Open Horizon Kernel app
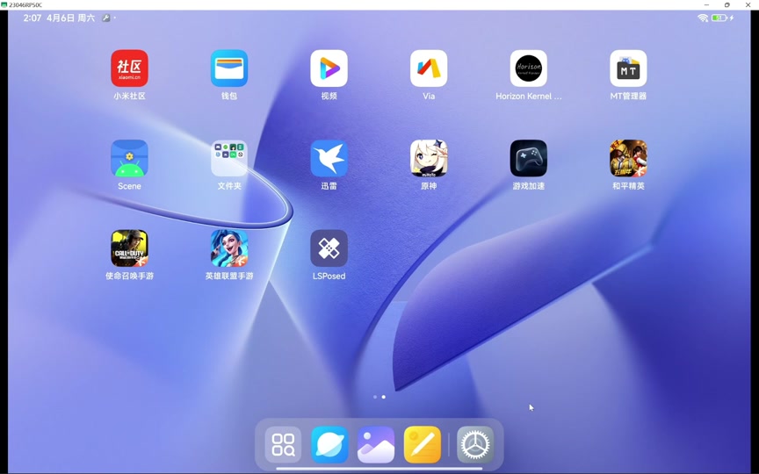This screenshot has width=759, height=474. [529, 68]
